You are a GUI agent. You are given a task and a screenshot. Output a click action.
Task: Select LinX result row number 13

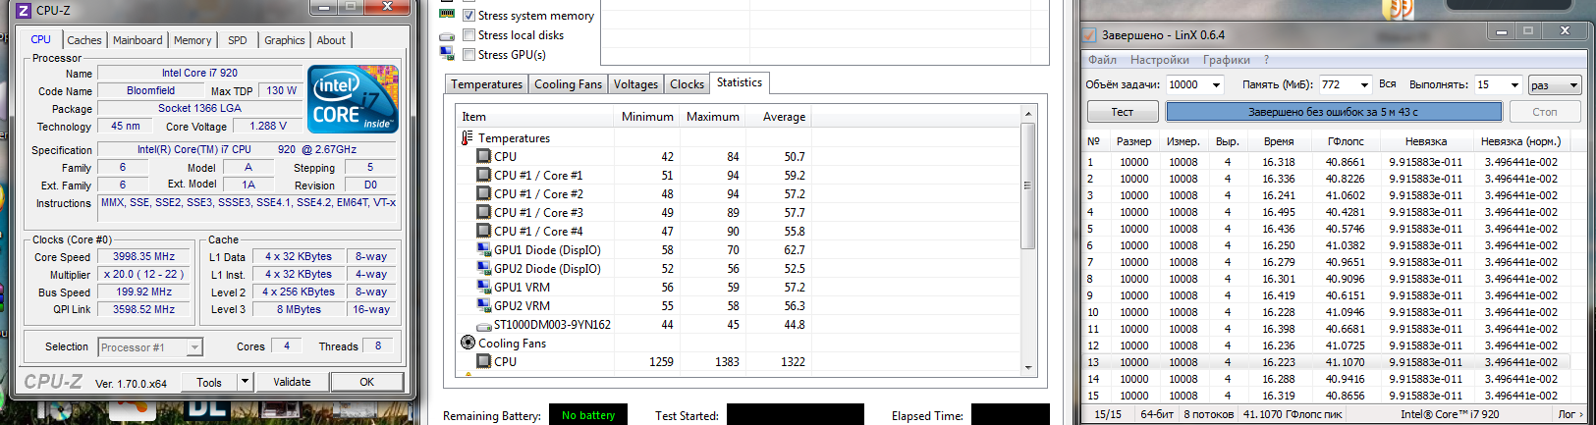pos(1335,362)
